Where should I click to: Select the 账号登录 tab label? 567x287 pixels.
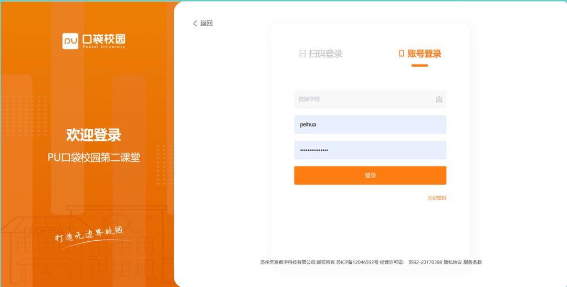(x=424, y=54)
